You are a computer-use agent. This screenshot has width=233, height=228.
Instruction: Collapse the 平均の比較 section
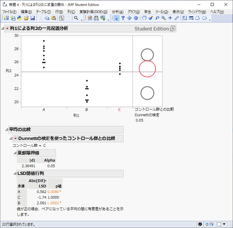(7, 129)
